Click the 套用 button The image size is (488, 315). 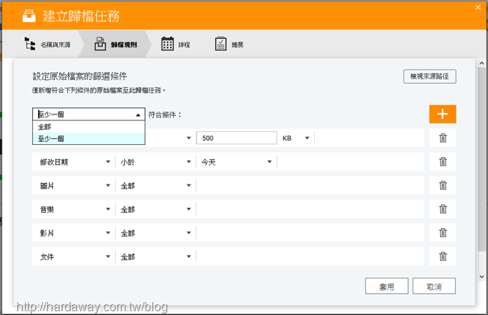(x=387, y=286)
